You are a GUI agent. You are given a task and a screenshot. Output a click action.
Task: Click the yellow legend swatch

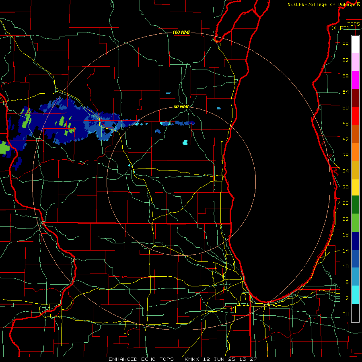(x=355, y=188)
